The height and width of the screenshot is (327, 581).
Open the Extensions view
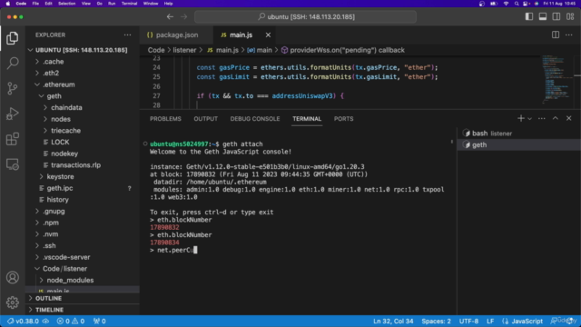click(x=12, y=139)
